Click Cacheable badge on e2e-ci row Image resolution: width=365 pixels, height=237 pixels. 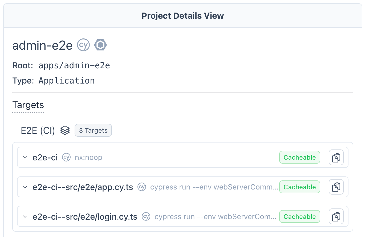click(x=299, y=157)
